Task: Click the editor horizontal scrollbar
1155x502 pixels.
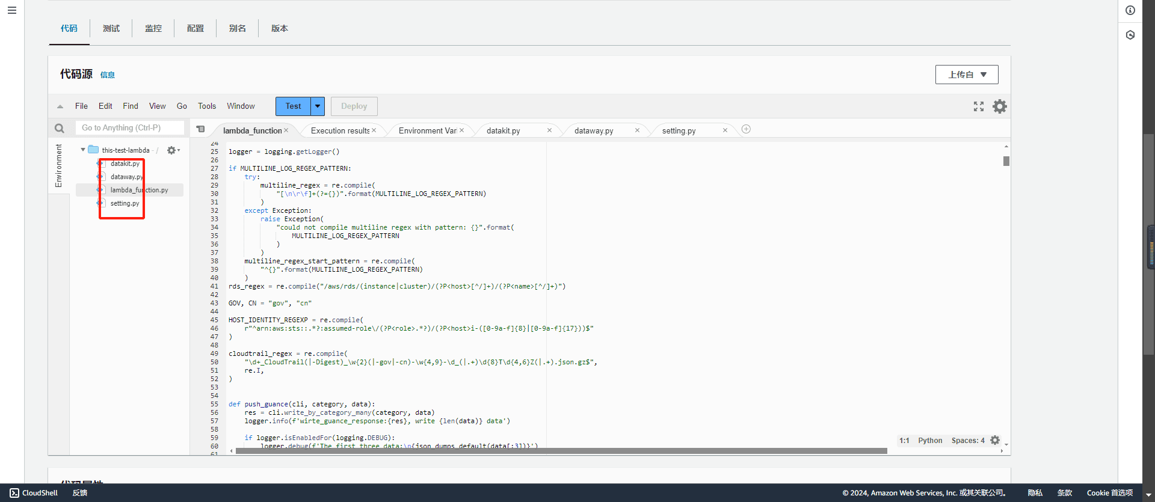Action: (x=561, y=450)
